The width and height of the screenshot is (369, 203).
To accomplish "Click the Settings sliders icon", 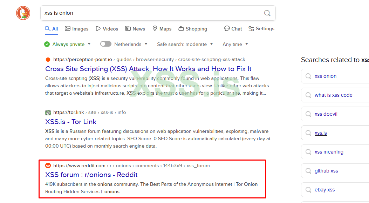I will [251, 28].
